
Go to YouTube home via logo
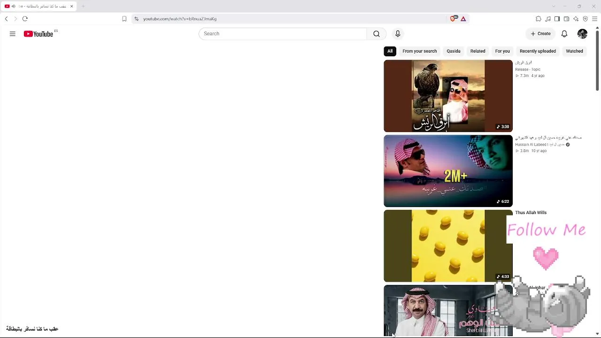39,34
